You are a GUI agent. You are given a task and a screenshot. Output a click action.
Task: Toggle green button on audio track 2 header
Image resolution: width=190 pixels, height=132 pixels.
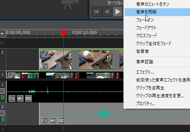coord(3,119)
